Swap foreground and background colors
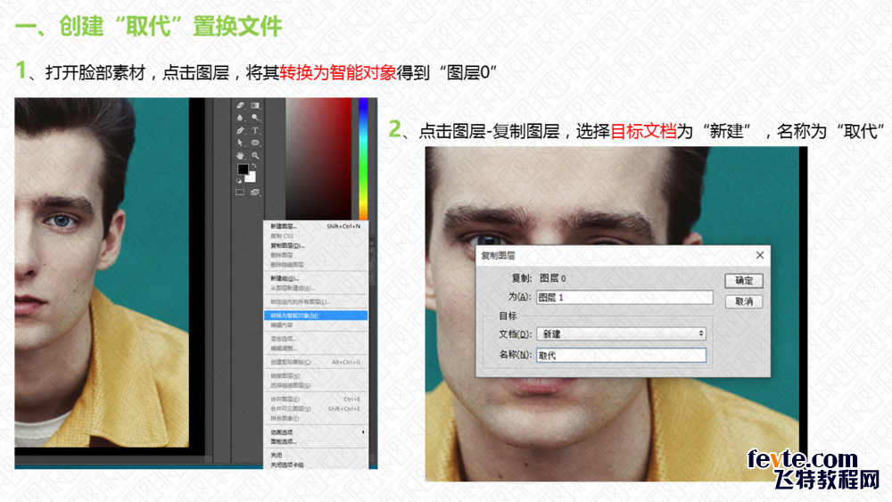892x502 pixels. pos(252,165)
